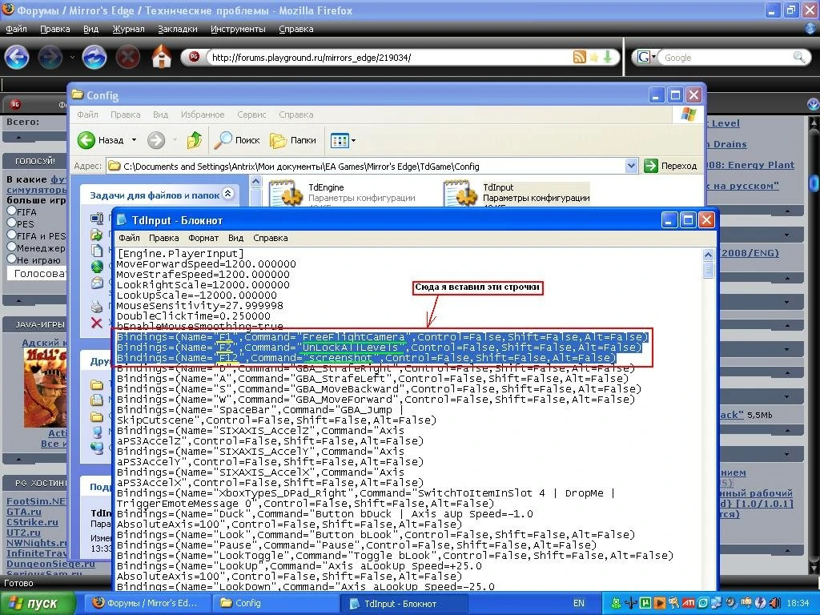
Task: Switch to Config taskbar button
Action: coord(276,603)
